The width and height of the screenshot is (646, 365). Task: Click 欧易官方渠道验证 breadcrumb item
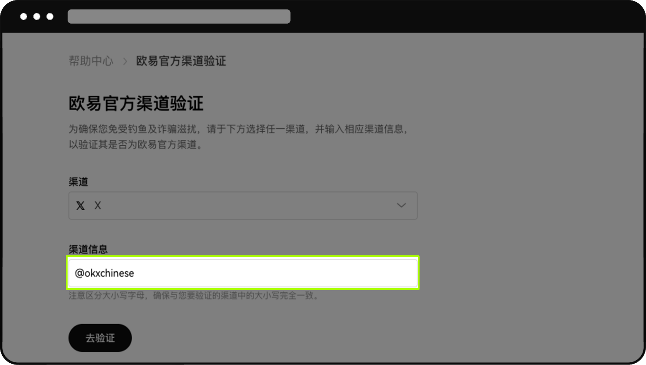pos(181,61)
